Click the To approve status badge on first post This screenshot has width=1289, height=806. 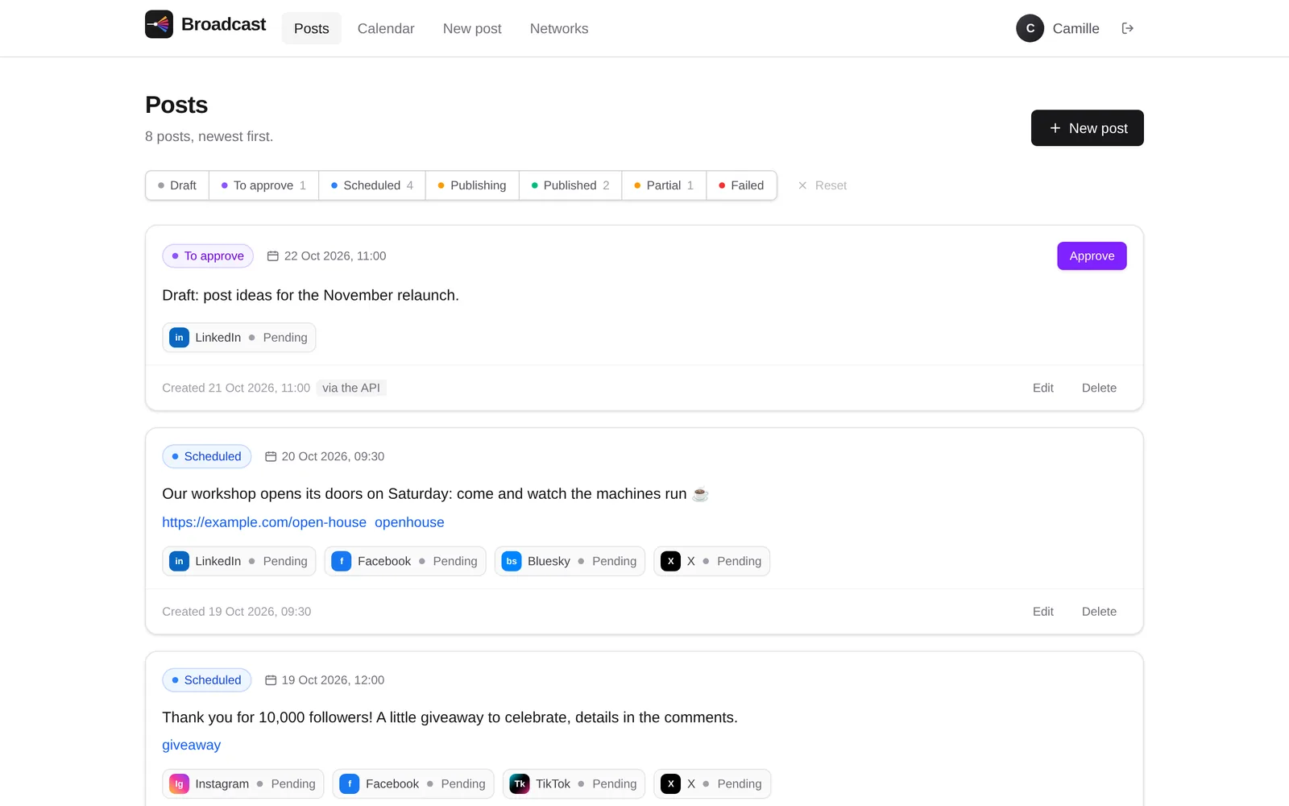point(208,256)
